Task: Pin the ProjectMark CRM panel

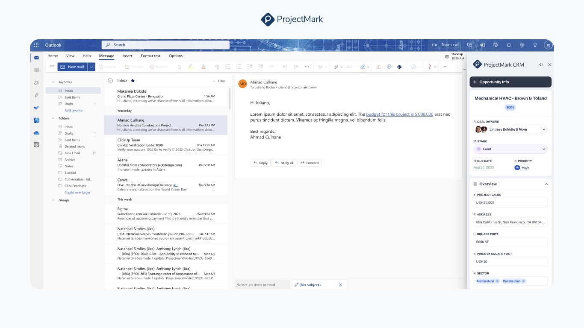Action: [541, 64]
